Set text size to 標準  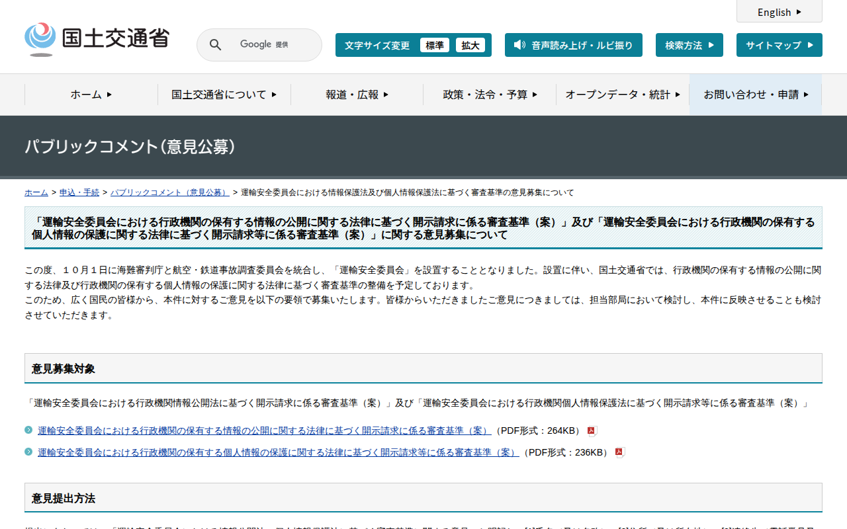click(434, 45)
